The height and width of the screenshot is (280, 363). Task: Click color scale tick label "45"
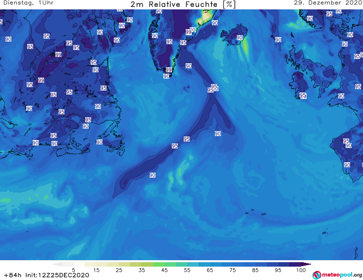[164, 270]
